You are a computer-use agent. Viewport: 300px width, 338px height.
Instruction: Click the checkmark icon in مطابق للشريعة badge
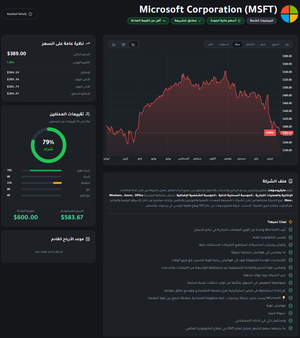click(x=199, y=21)
